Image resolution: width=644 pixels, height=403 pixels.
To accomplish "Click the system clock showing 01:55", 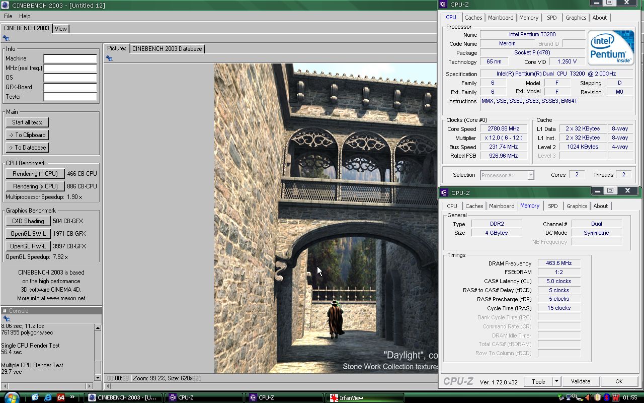I will coord(630,397).
